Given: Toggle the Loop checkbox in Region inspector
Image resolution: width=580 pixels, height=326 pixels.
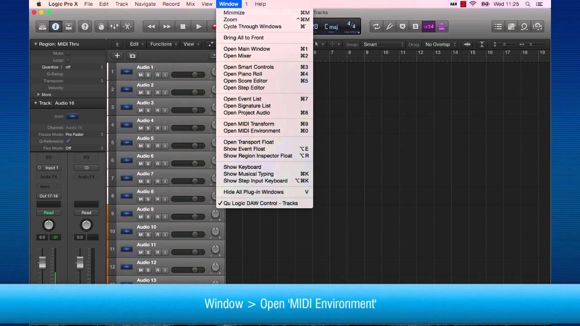Looking at the screenshot, I should coord(68,60).
